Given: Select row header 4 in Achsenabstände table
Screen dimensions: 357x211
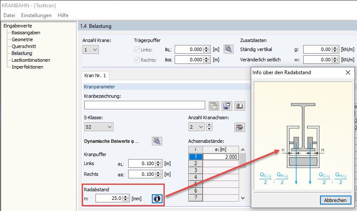Looking at the screenshot, I should 196,177.
